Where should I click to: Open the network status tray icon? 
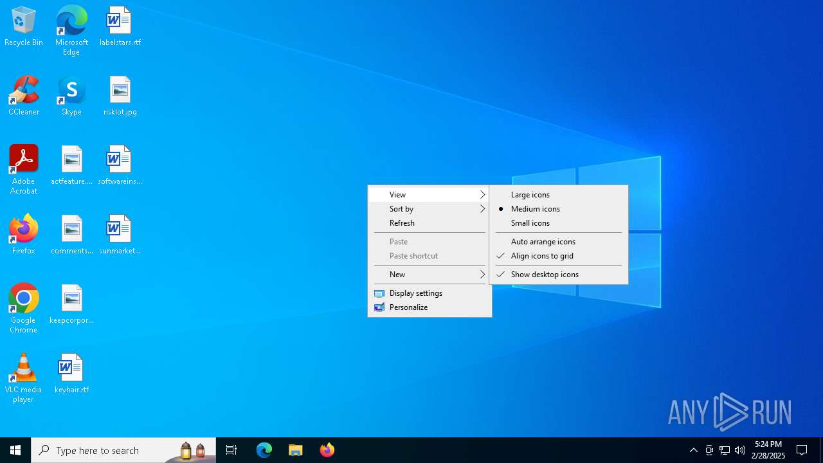pyautogui.click(x=725, y=450)
